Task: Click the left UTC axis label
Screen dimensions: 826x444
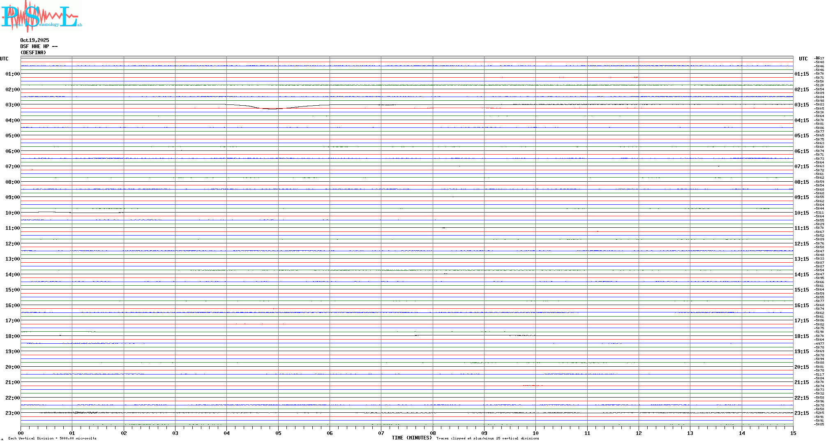Action: pos(4,59)
